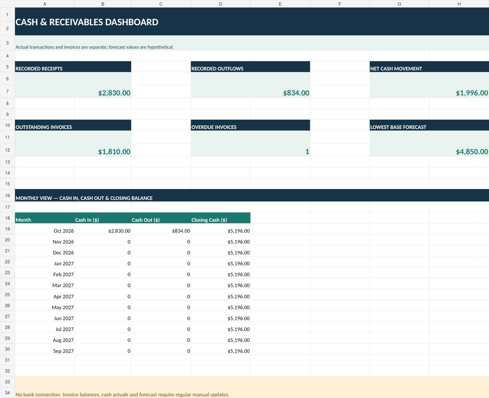Image resolution: width=489 pixels, height=398 pixels.
Task: Select column E header
Action: pyautogui.click(x=280, y=4)
